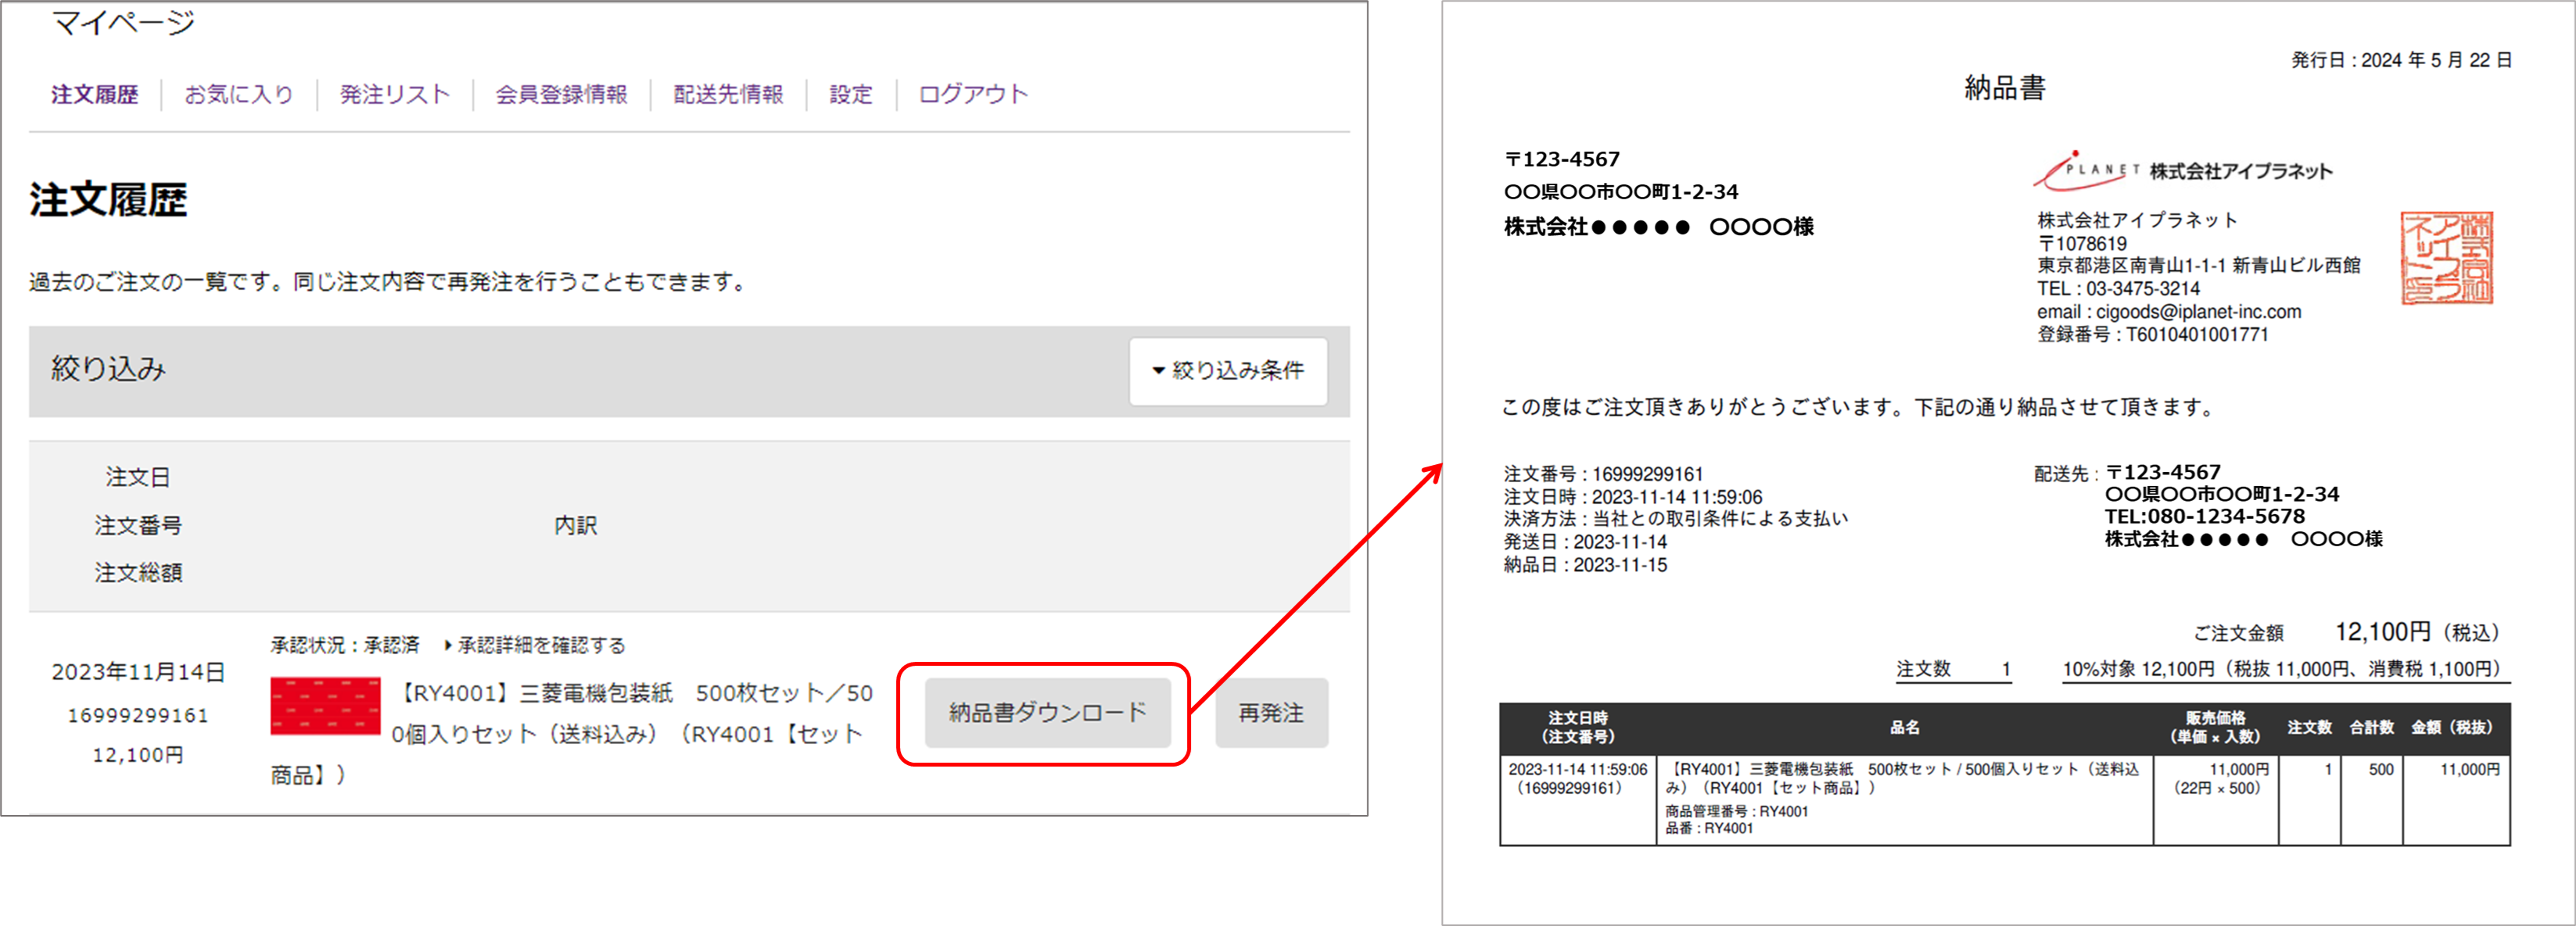Image resolution: width=2576 pixels, height=926 pixels.
Task: Open the 配送先情報 page
Action: pos(728,95)
